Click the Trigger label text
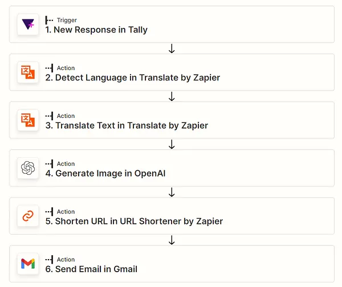 click(67, 20)
